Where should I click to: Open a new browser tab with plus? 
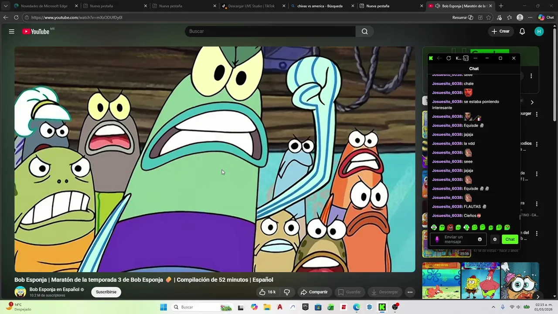click(501, 6)
